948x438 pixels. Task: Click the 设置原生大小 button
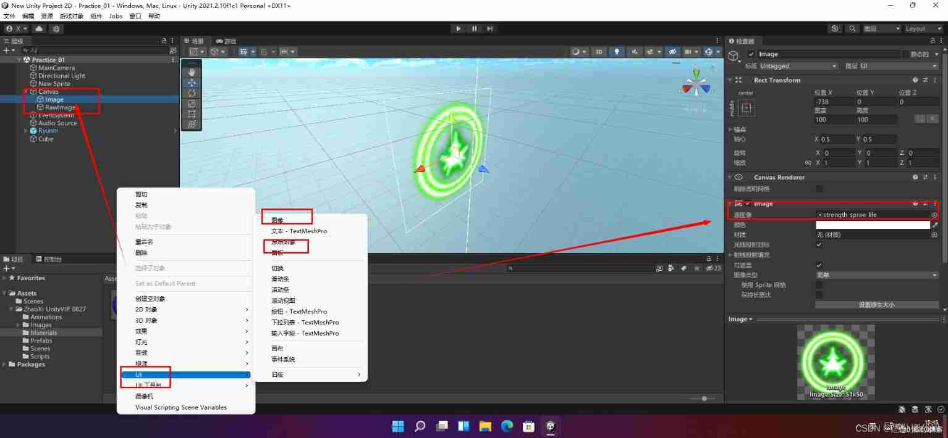click(x=876, y=305)
